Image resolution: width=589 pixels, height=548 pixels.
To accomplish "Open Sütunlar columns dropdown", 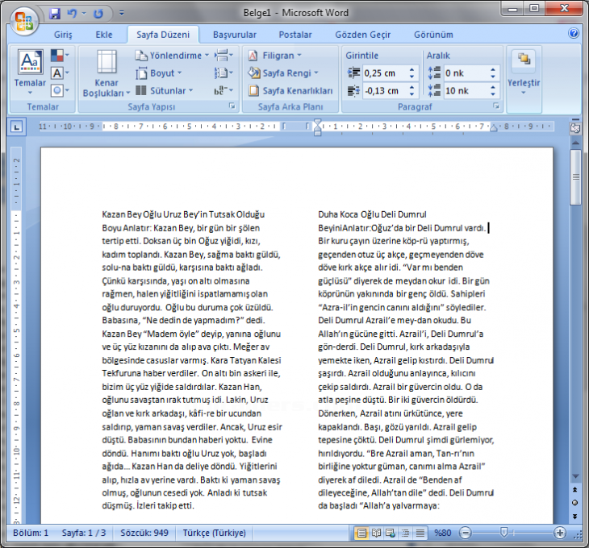I will (x=164, y=90).
